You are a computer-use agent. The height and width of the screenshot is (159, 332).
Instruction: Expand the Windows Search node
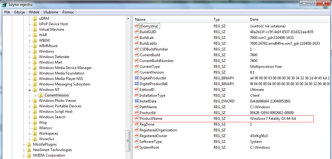point(30,117)
